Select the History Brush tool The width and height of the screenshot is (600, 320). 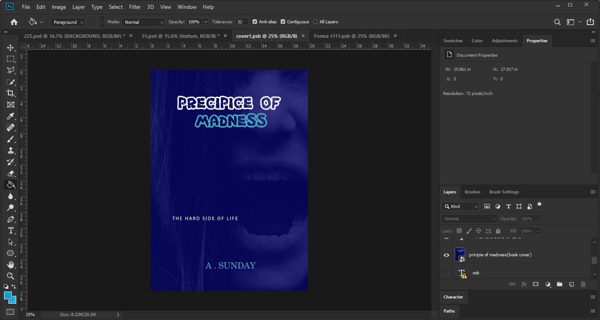(x=10, y=162)
